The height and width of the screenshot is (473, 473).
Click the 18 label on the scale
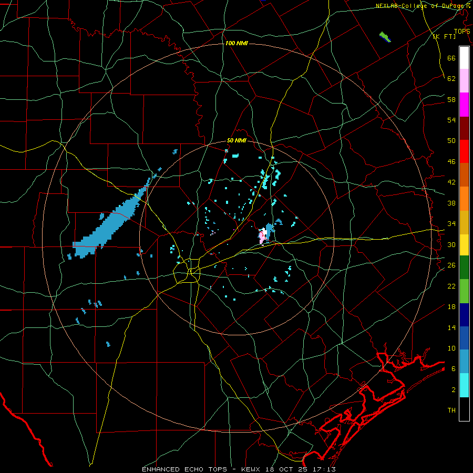pyautogui.click(x=451, y=306)
